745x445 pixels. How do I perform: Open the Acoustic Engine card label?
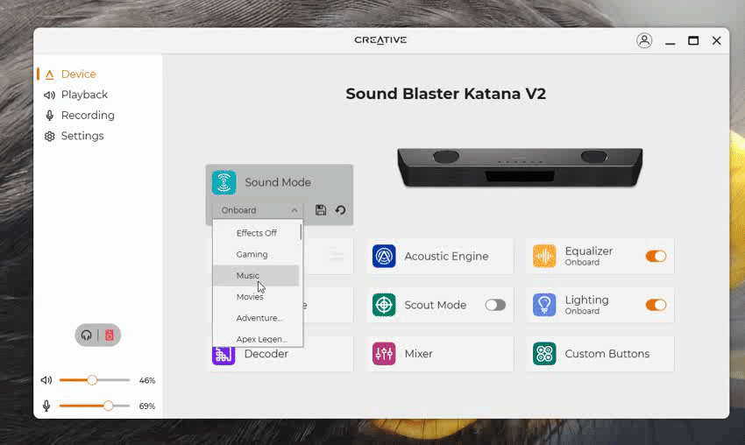coord(446,256)
